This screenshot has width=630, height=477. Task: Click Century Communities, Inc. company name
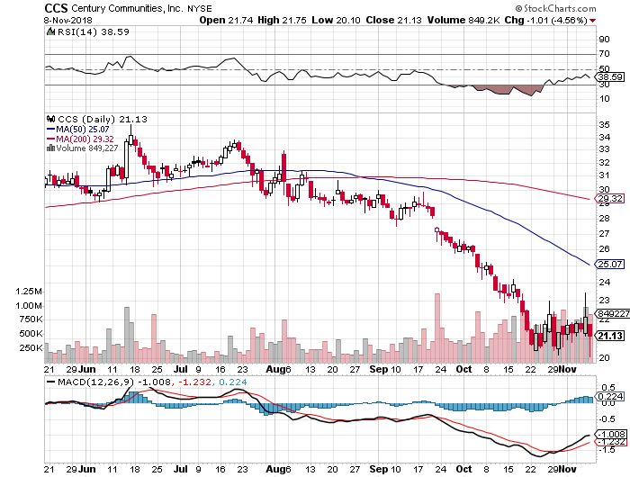click(128, 8)
